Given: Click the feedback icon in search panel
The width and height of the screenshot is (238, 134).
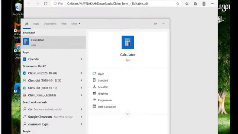Looking at the screenshot, I should (155, 23).
